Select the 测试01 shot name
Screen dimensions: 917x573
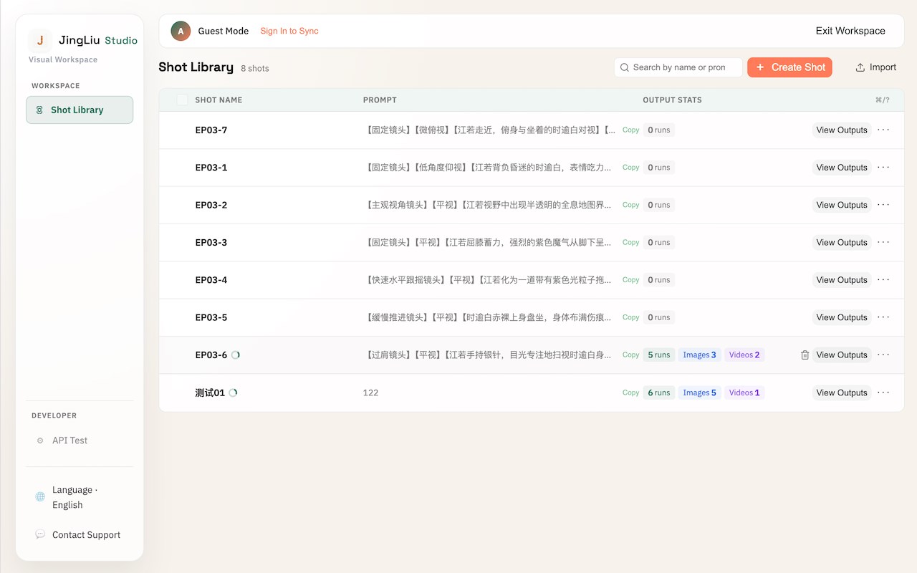click(210, 393)
